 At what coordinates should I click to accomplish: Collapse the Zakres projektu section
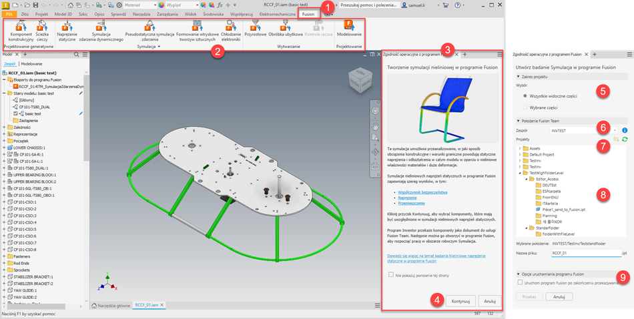tap(519, 77)
